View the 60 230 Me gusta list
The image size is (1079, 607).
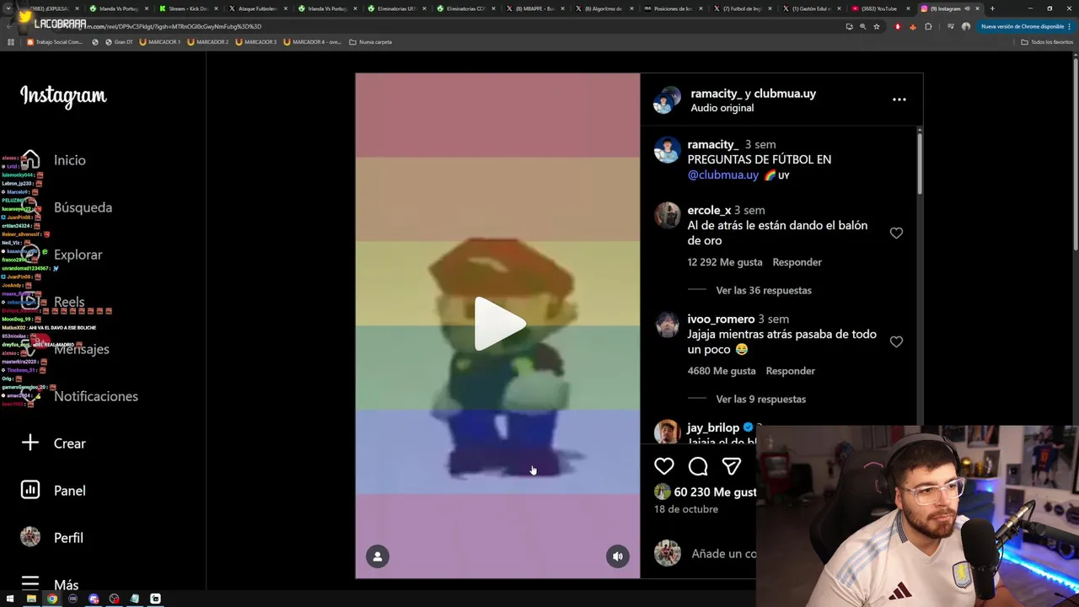[x=715, y=492]
